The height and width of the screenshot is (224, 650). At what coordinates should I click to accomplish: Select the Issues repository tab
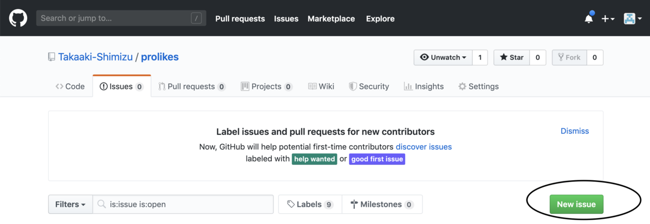click(x=122, y=86)
